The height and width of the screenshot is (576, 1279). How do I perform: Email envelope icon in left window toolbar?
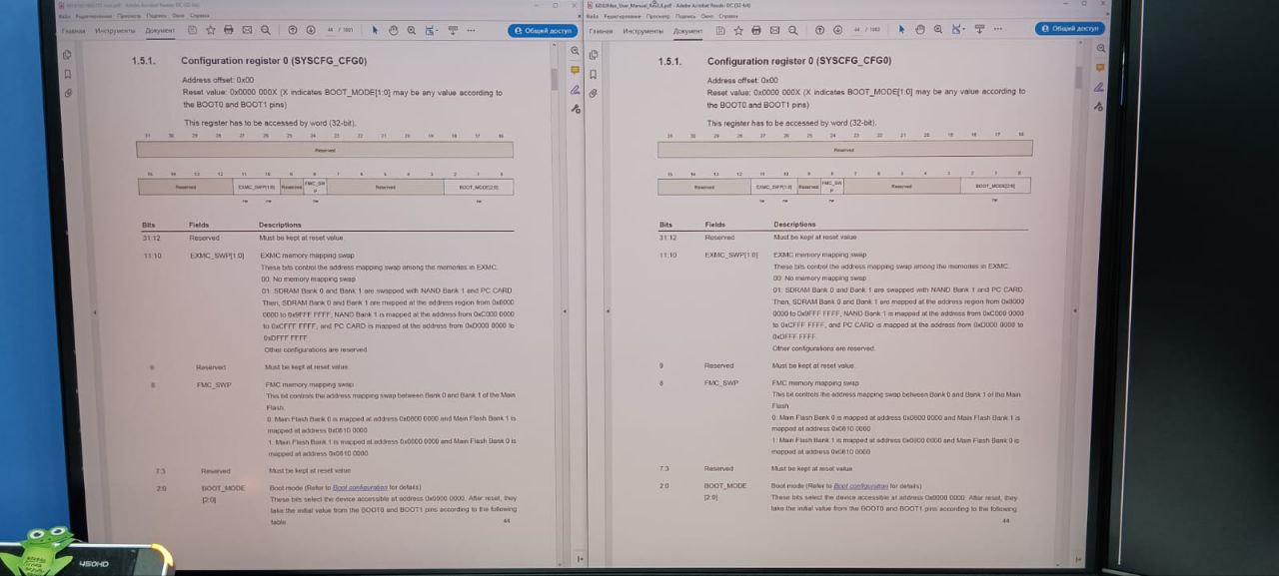247,30
